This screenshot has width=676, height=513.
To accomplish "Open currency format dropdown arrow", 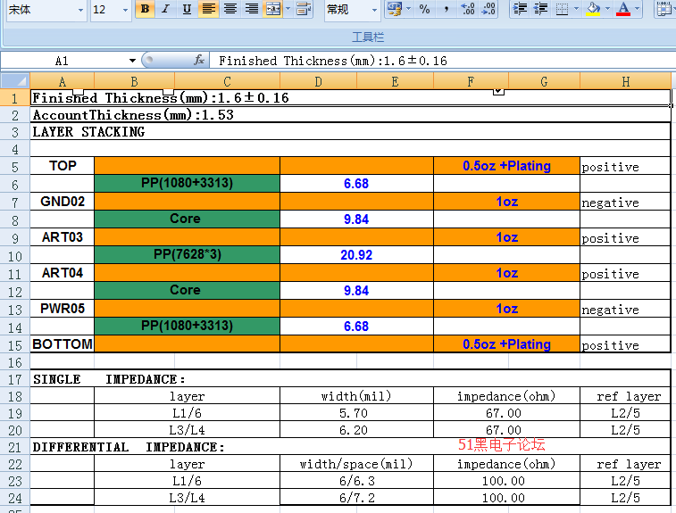I will point(408,9).
